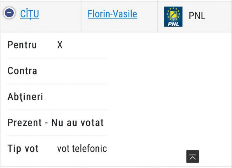Jump to top with the arrow button
The height and width of the screenshot is (168, 232).
click(193, 156)
